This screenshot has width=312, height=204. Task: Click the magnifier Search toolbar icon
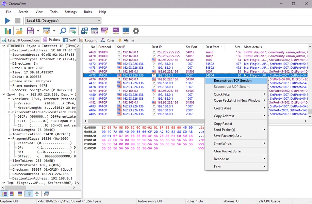pos(63,31)
